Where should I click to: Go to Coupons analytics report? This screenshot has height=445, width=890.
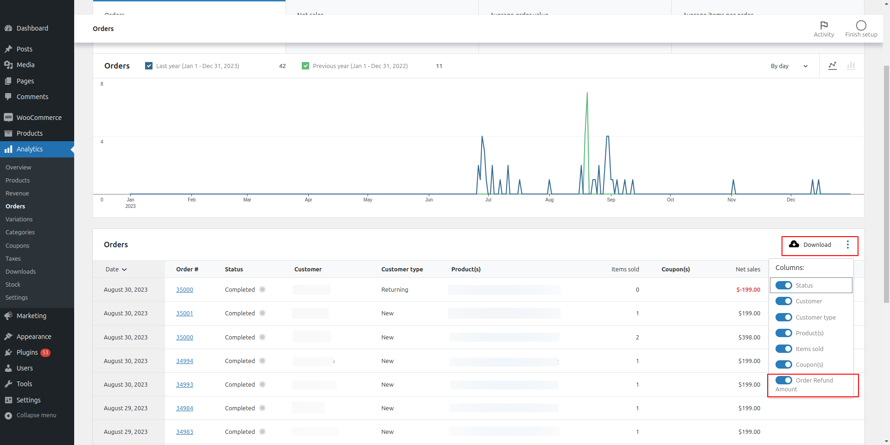pos(17,245)
